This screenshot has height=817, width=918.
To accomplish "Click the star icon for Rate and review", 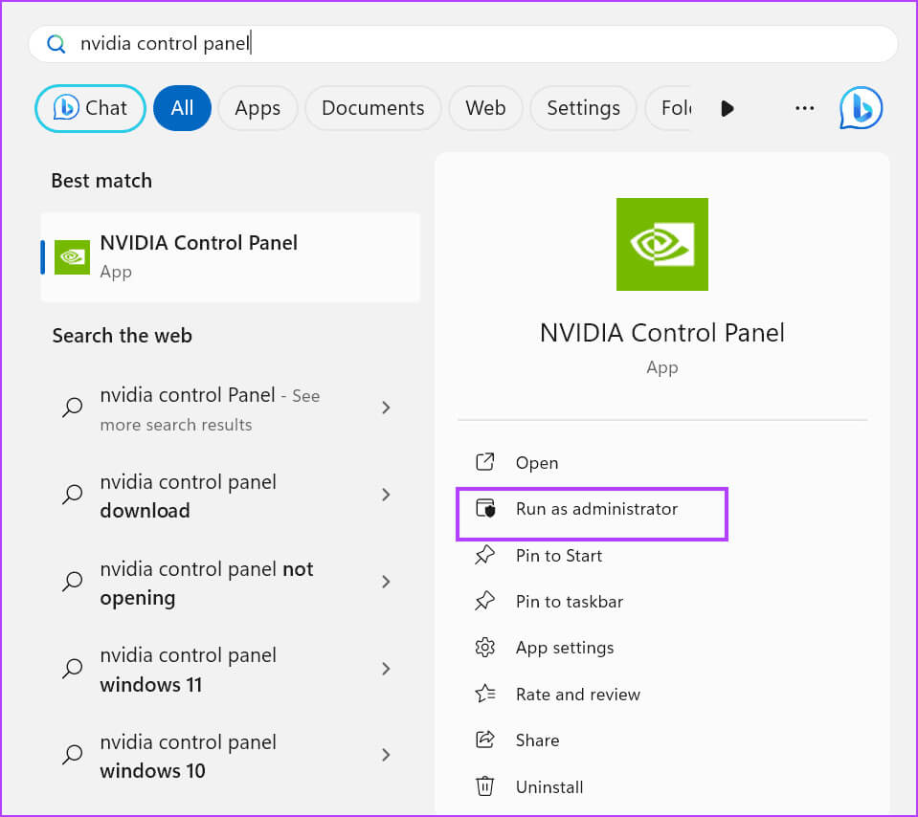I will pyautogui.click(x=484, y=694).
